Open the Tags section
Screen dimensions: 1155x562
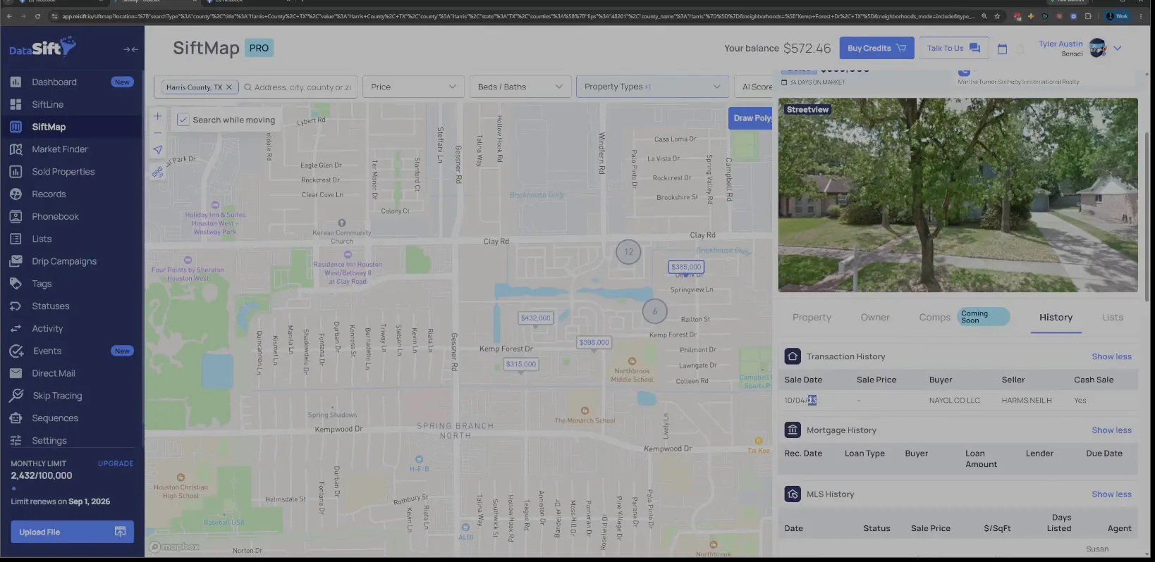(42, 284)
